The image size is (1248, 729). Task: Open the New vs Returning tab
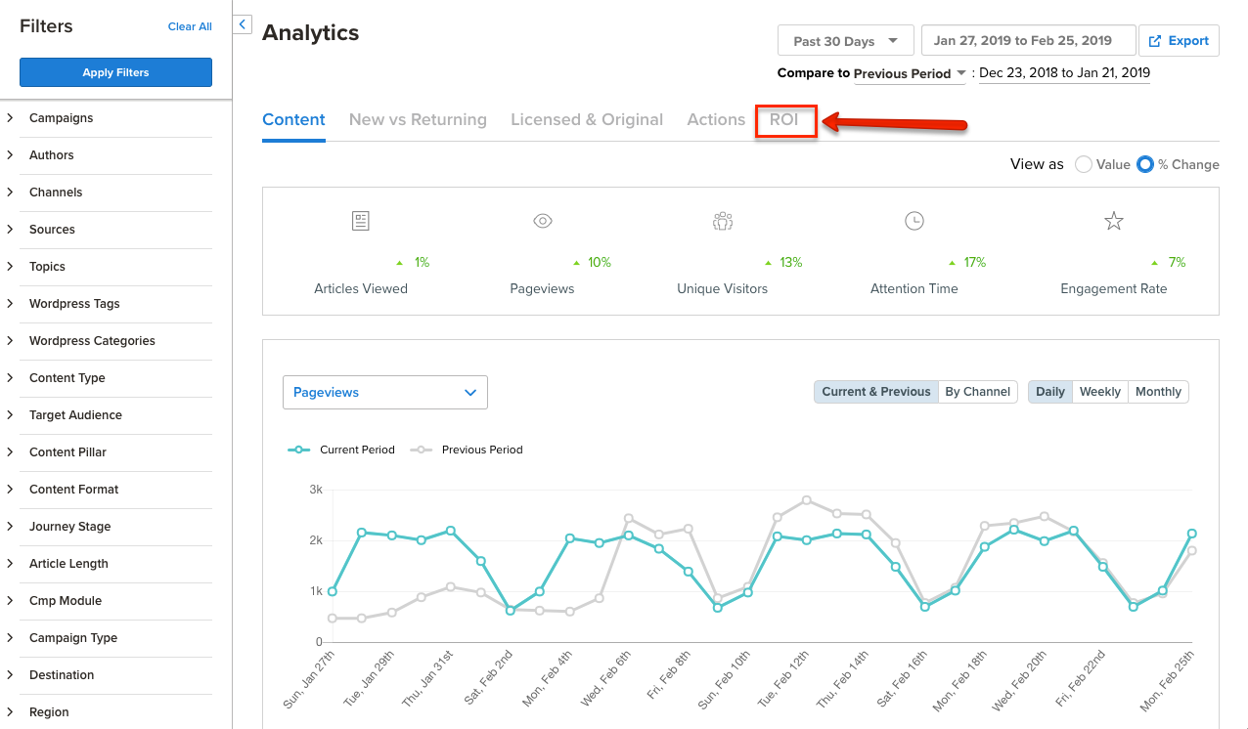[x=418, y=120]
